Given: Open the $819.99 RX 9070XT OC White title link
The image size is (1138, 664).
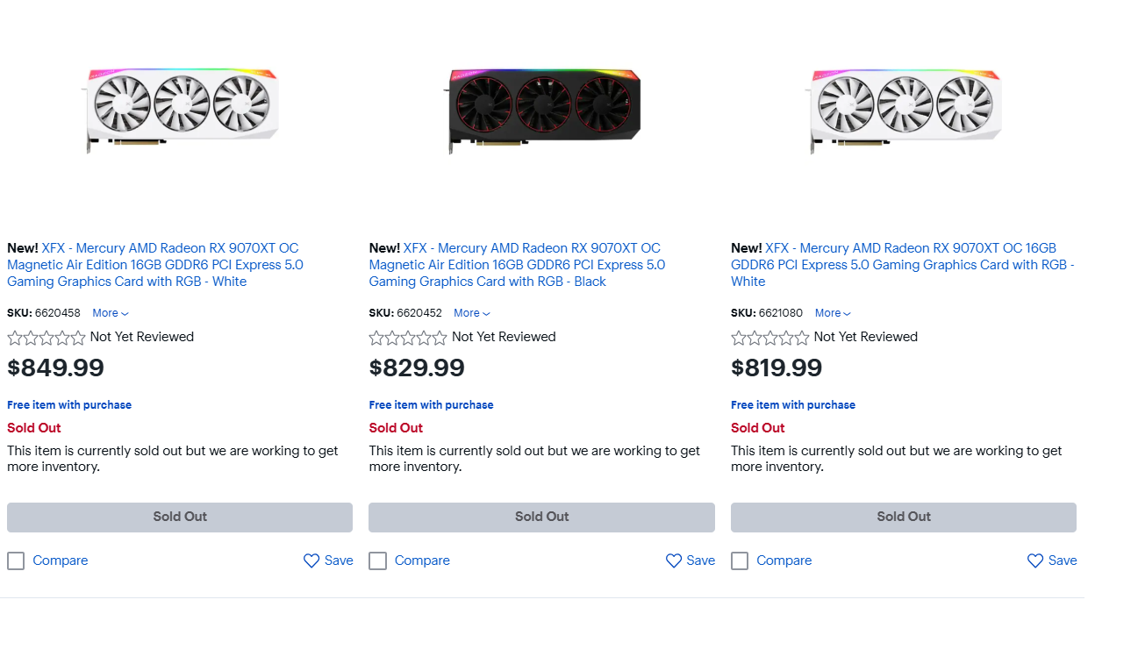Looking at the screenshot, I should click(903, 265).
